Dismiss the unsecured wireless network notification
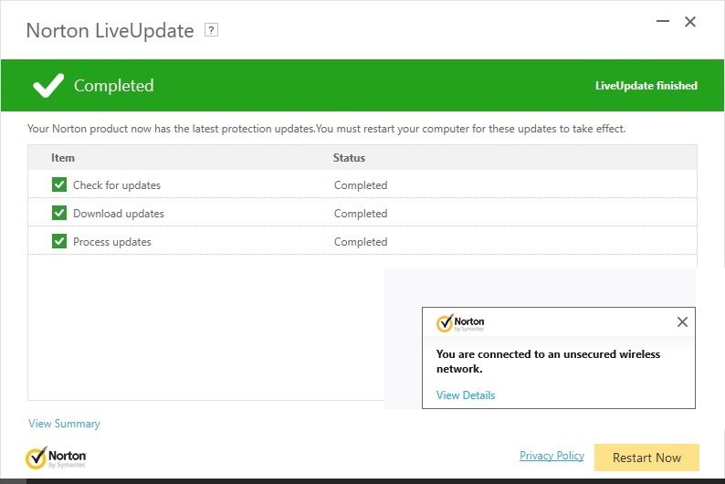Image resolution: width=725 pixels, height=484 pixels. 682,321
